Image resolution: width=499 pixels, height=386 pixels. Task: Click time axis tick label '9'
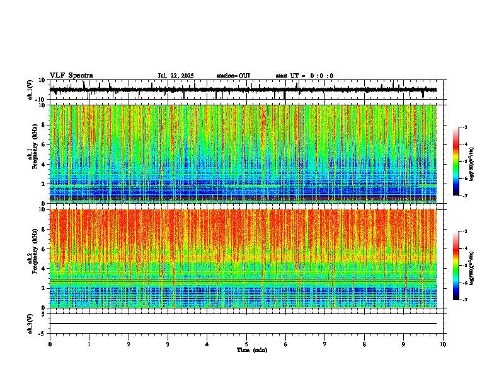[403, 344]
